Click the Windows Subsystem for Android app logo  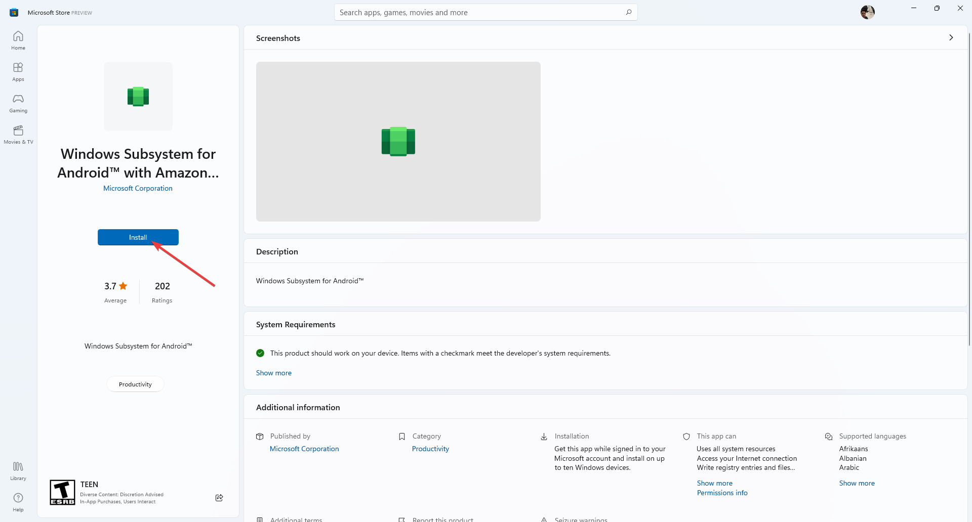coord(138,97)
